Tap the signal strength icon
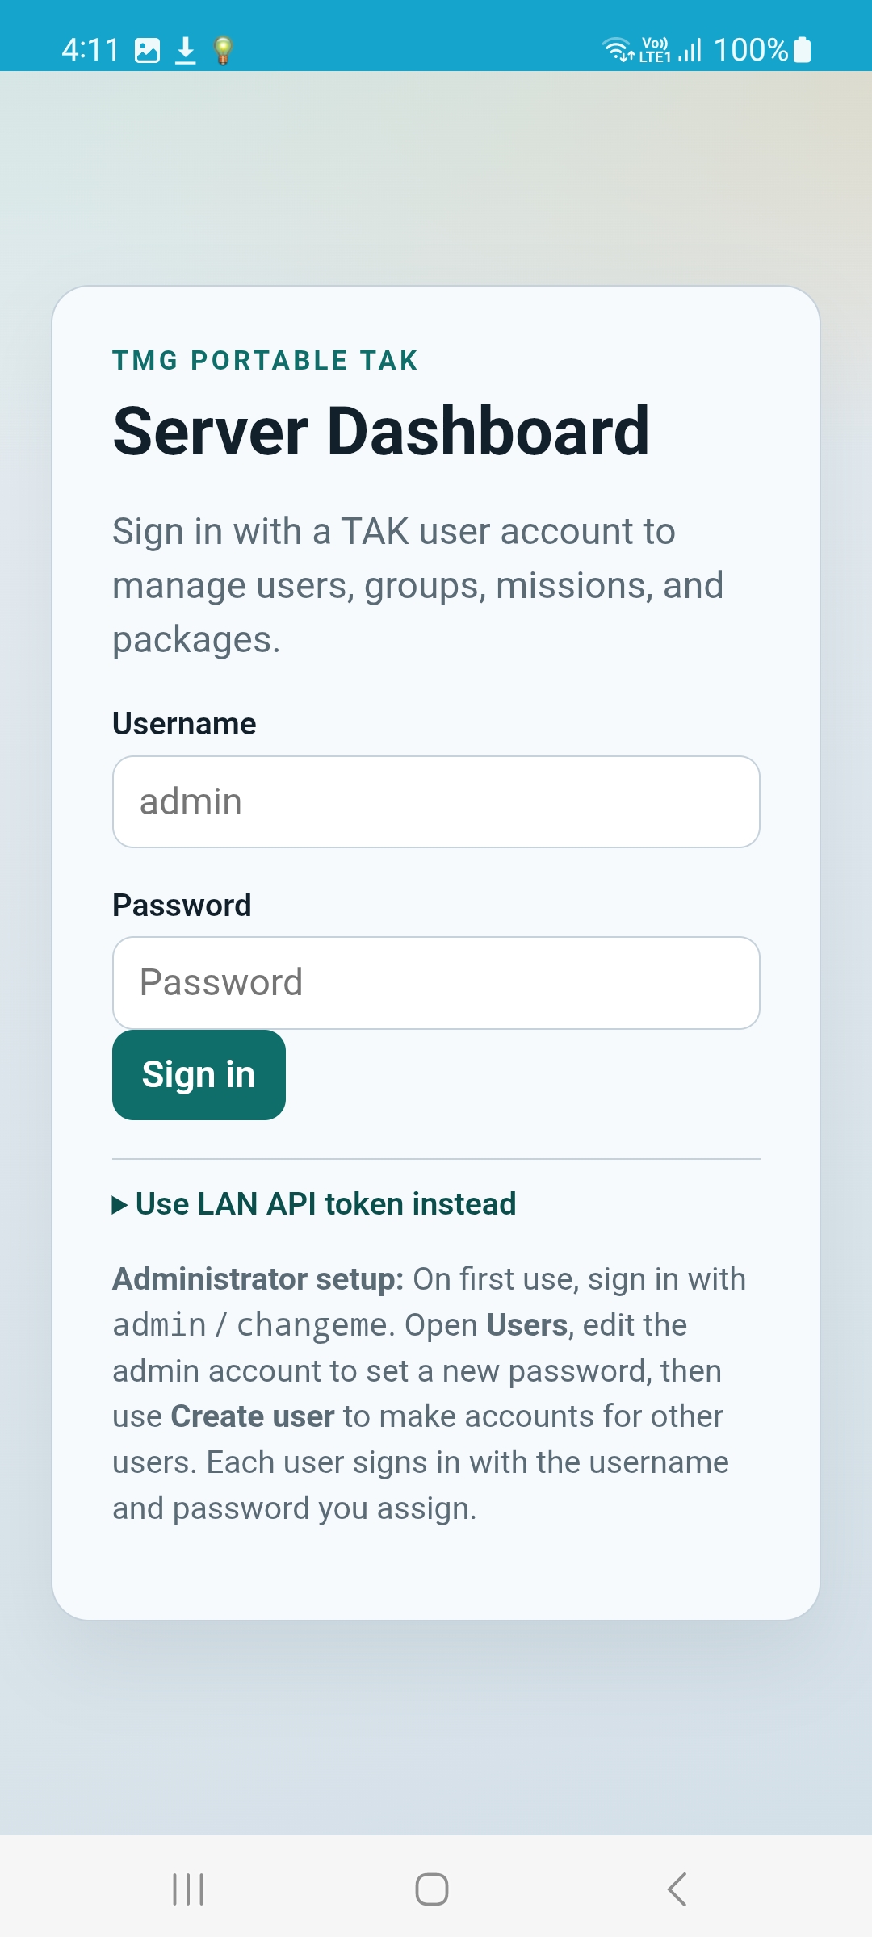 coord(690,50)
